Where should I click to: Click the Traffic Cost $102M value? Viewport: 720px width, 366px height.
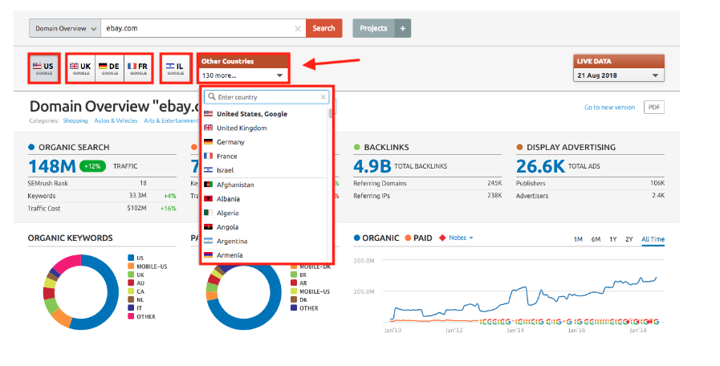[136, 208]
